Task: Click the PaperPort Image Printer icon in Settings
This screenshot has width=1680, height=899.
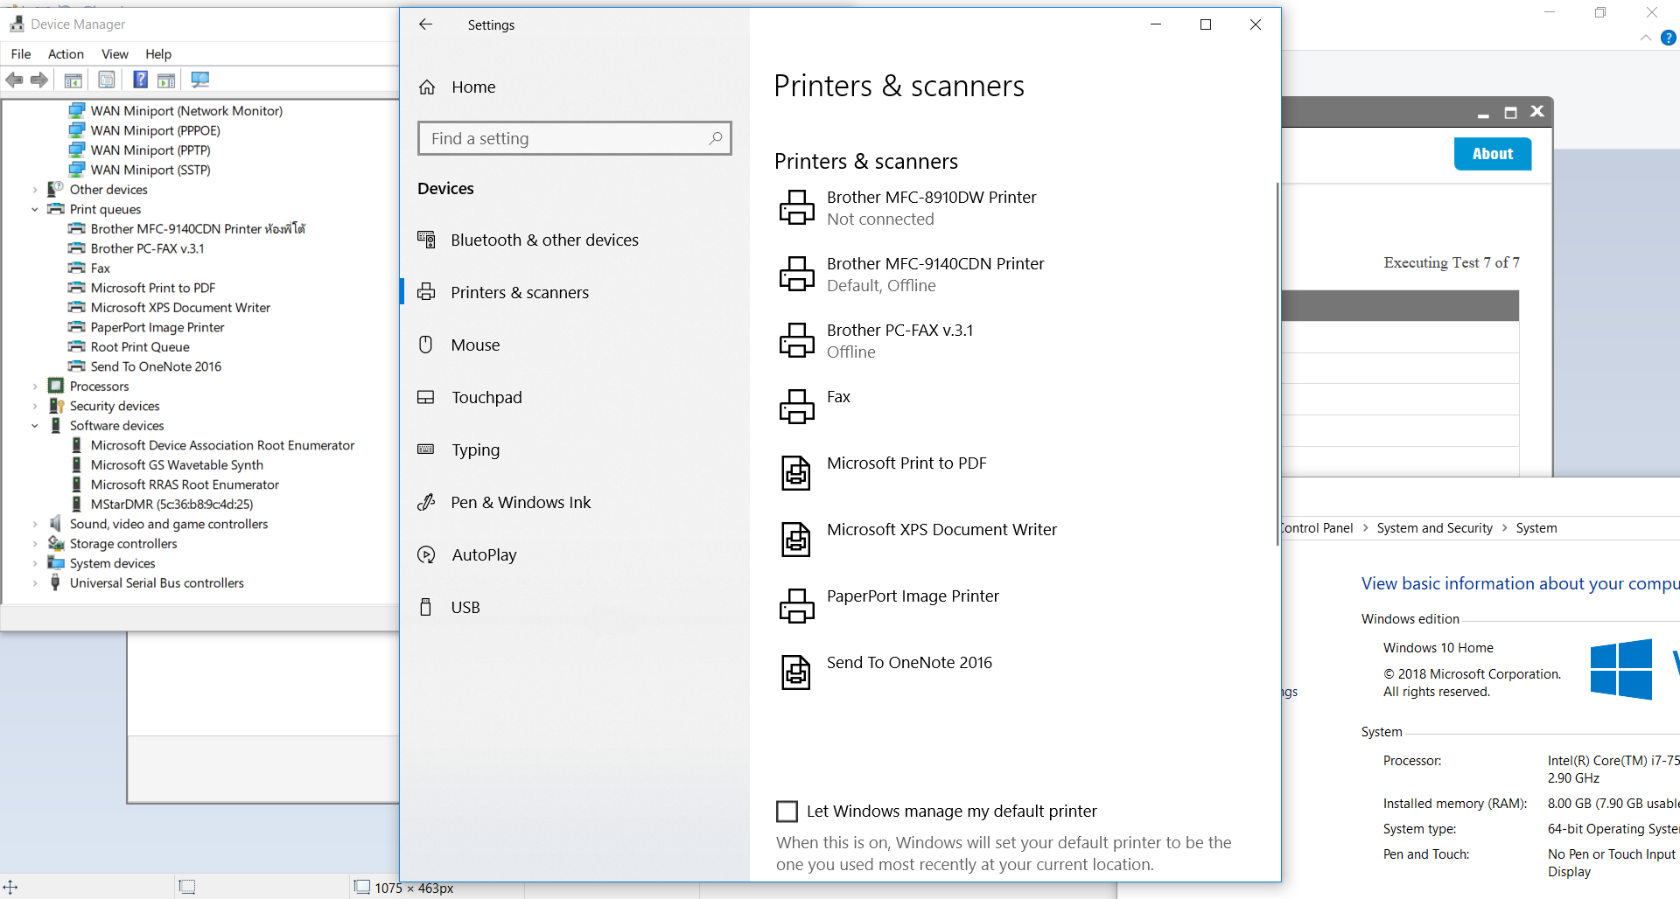Action: 797,606
